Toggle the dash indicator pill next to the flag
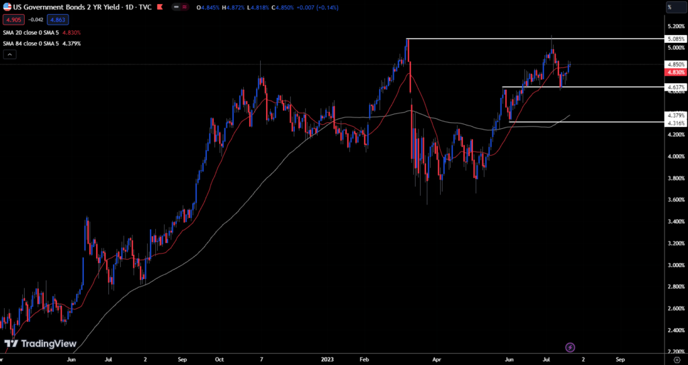 (x=177, y=8)
